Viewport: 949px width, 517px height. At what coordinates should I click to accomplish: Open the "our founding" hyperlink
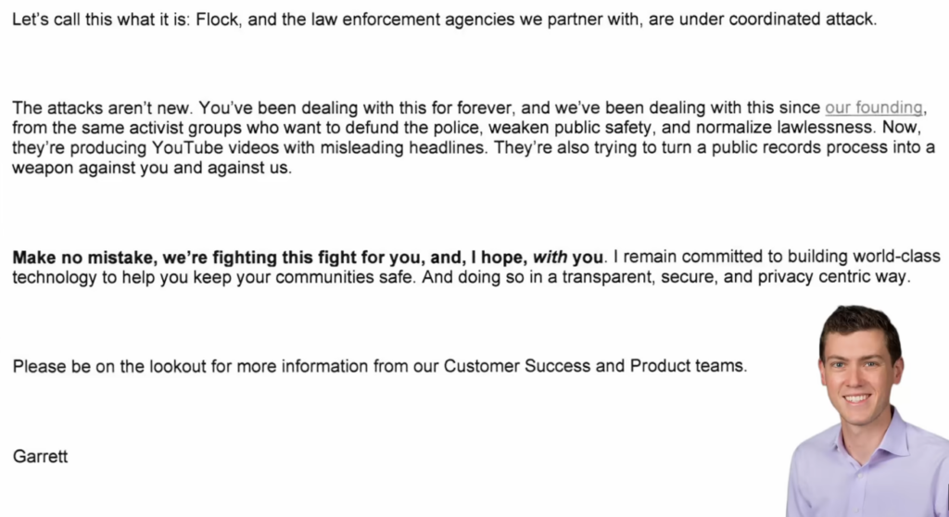(874, 107)
